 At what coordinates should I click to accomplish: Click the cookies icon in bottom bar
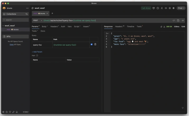tap(7, 112)
